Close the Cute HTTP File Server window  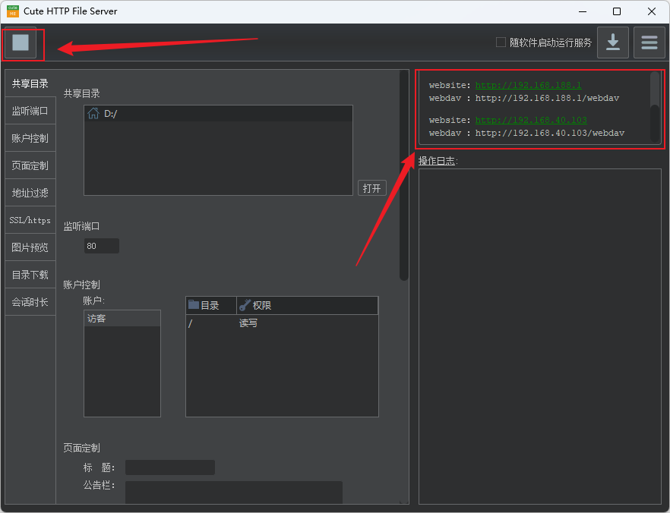(652, 11)
